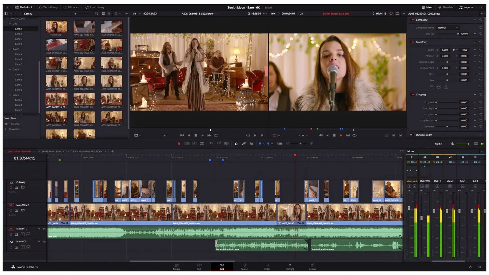Screen dimensions: 489x275
Task: Open the Composite Mode Normal dropdown
Action: 448,28
